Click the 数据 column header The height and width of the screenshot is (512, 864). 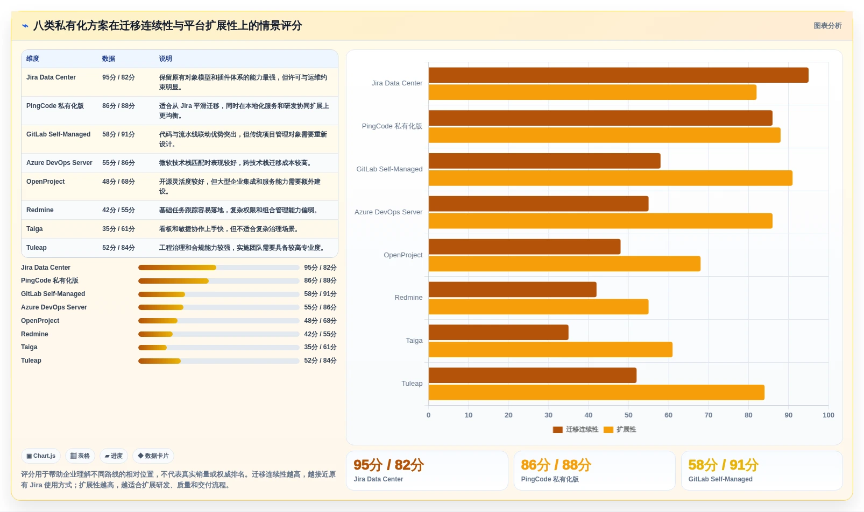click(109, 59)
